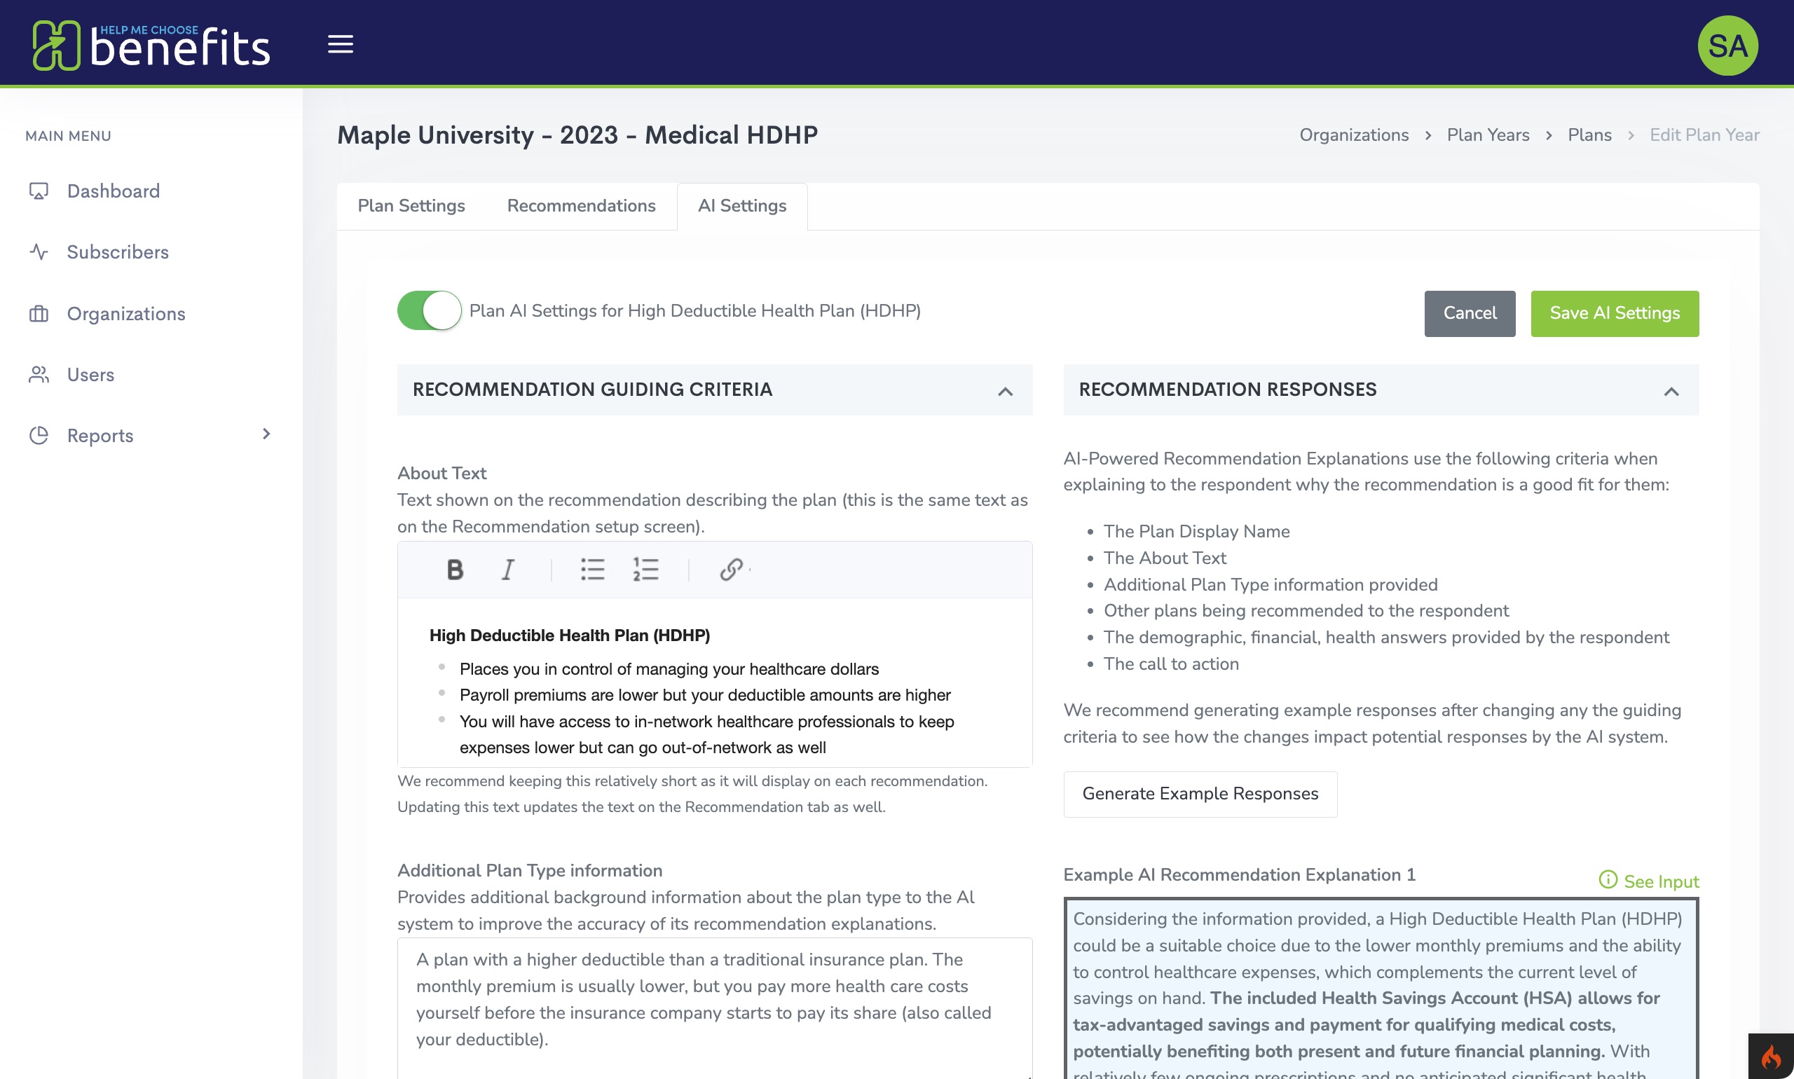1794x1079 pixels.
Task: Click the Reports pie chart icon
Action: [39, 436]
